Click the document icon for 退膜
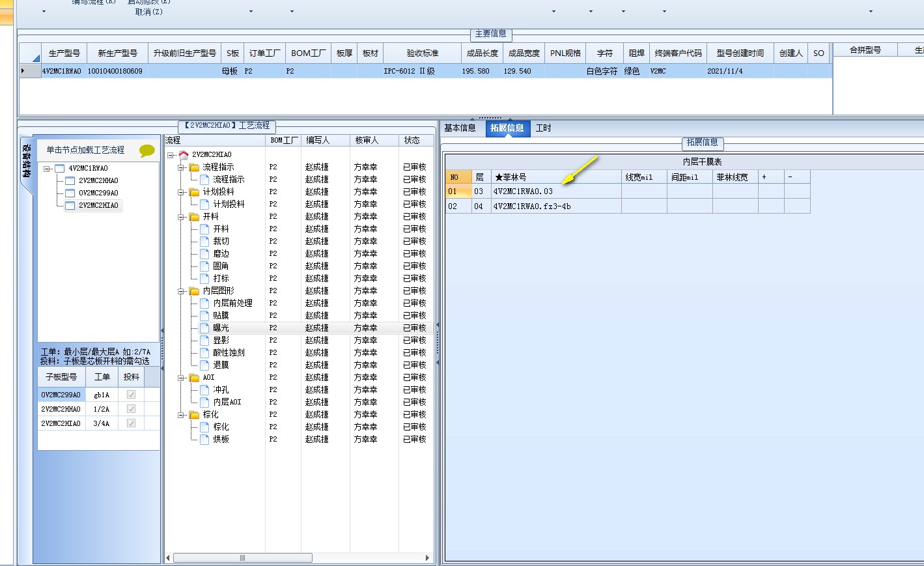 [204, 365]
